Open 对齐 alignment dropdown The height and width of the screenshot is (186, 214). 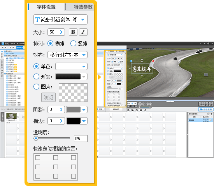[x=67, y=55]
